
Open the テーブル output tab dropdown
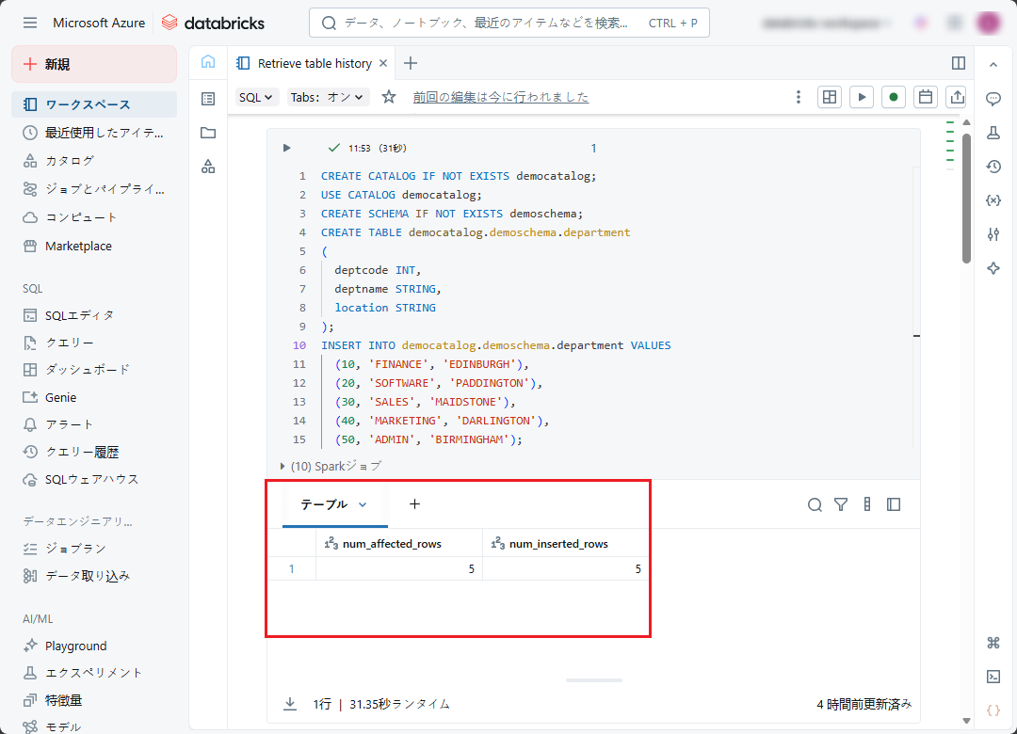[x=363, y=504]
